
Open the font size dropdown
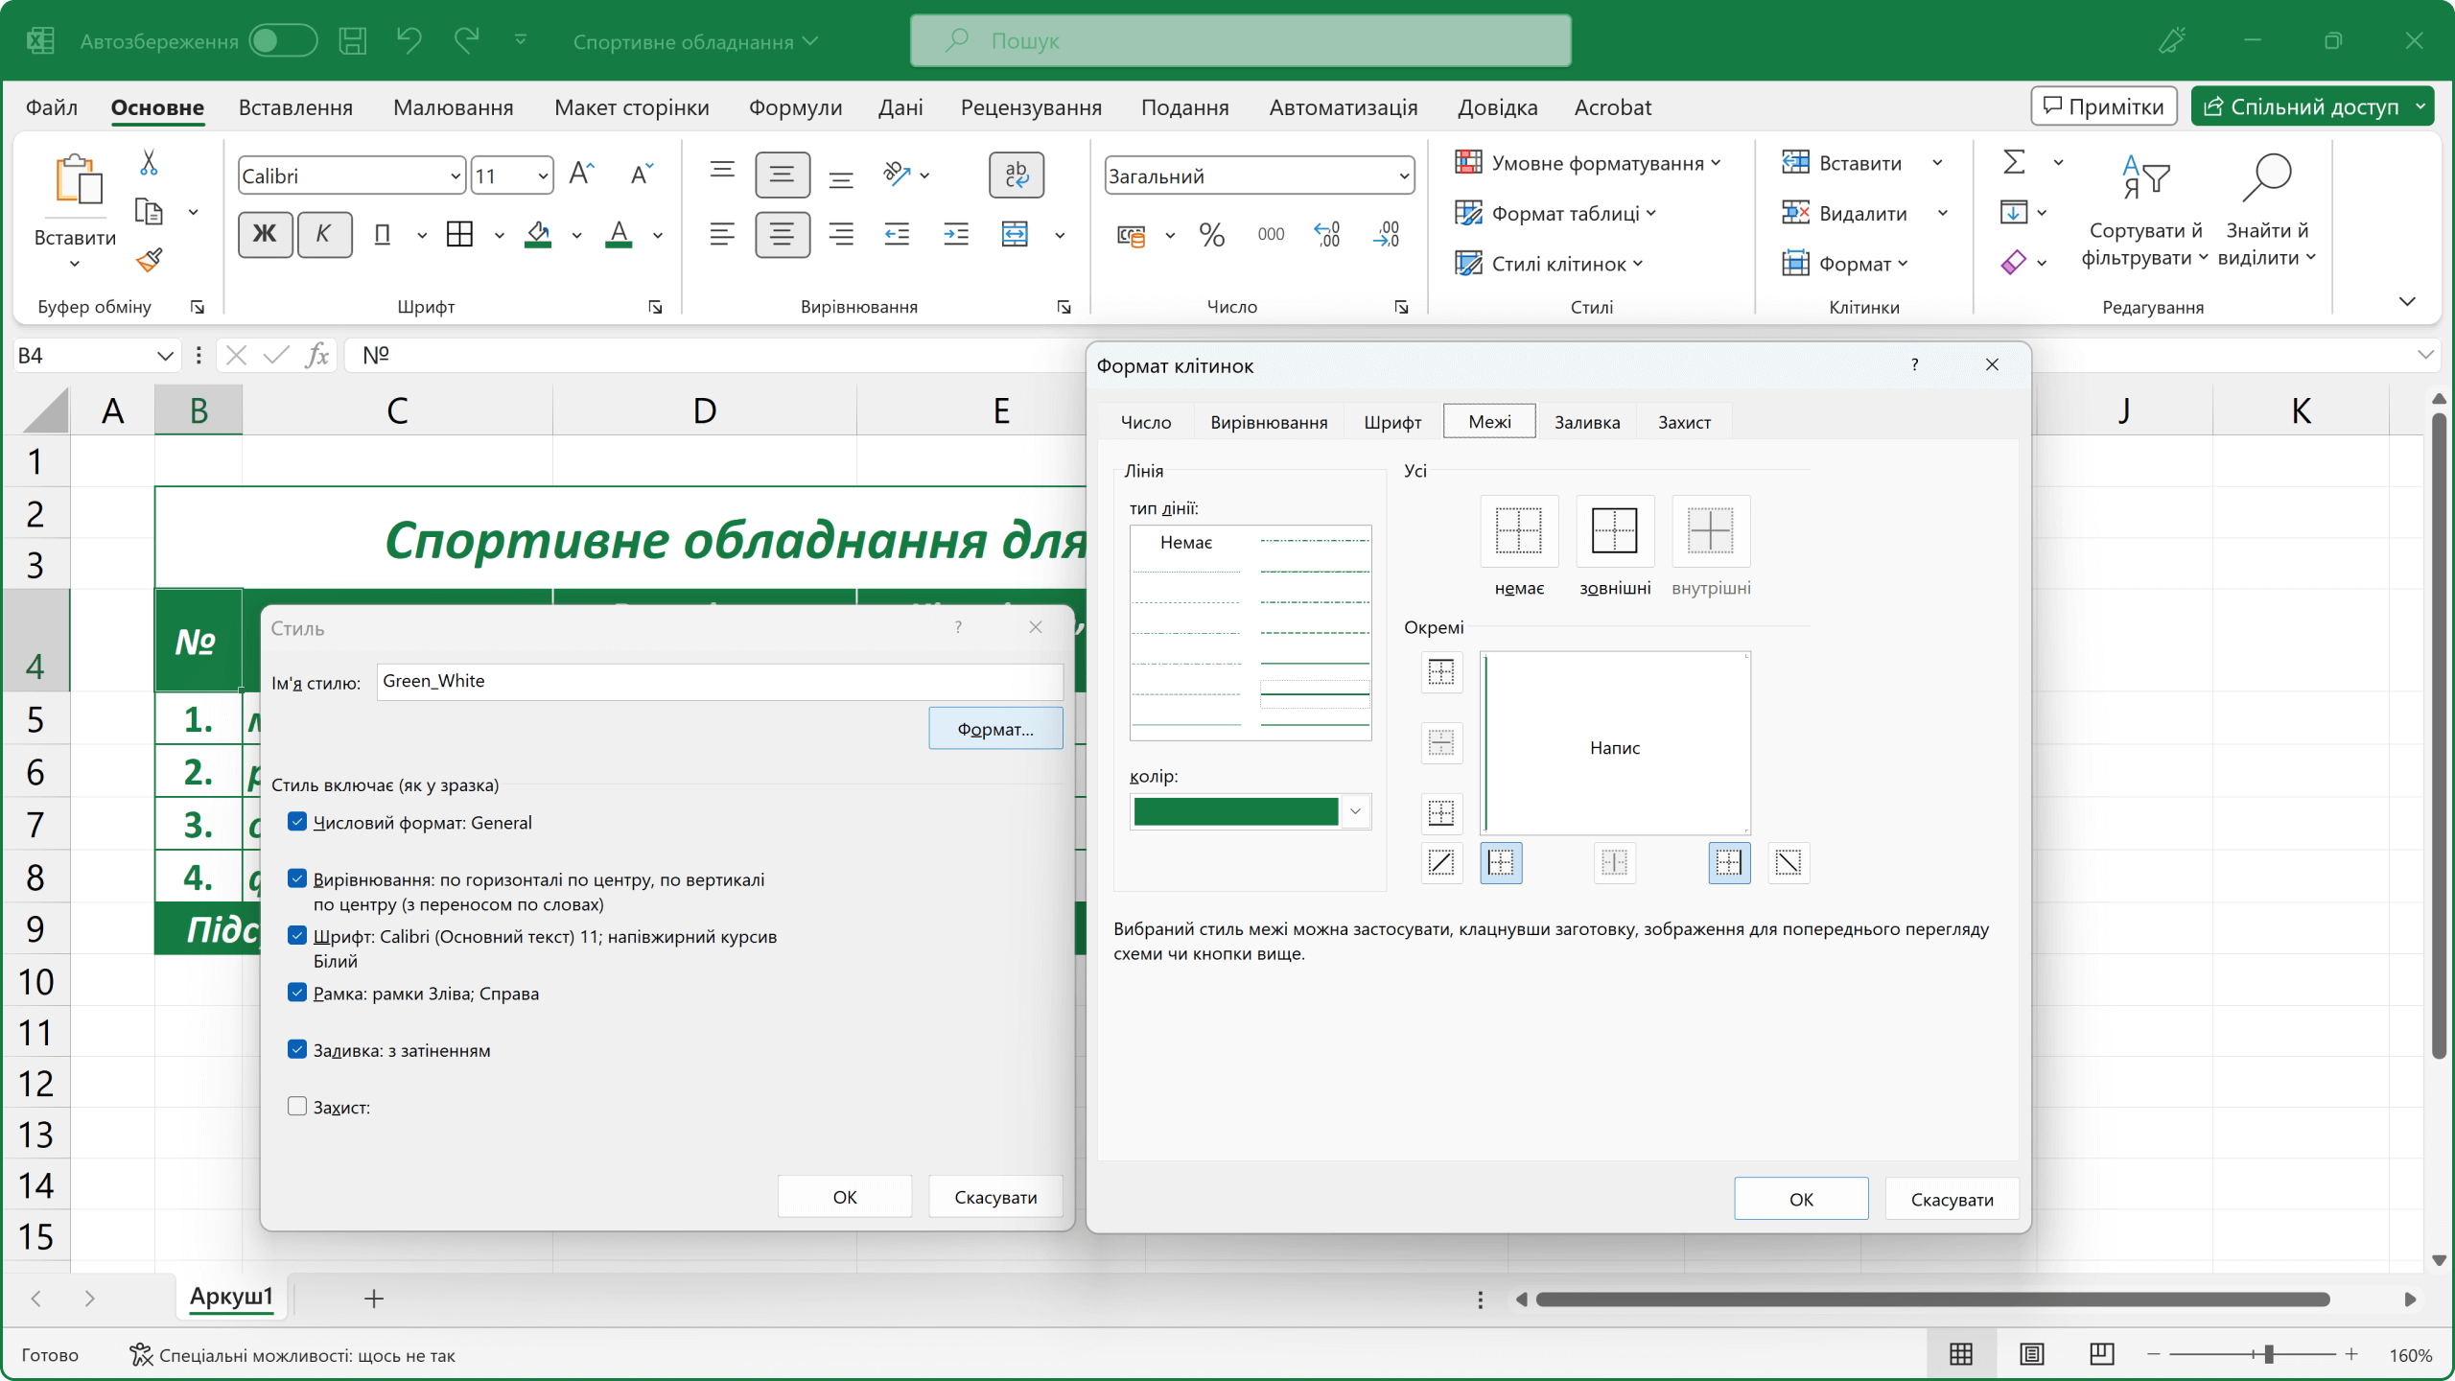(542, 175)
